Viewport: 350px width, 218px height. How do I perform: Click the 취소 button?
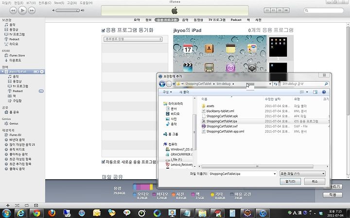tap(315, 182)
